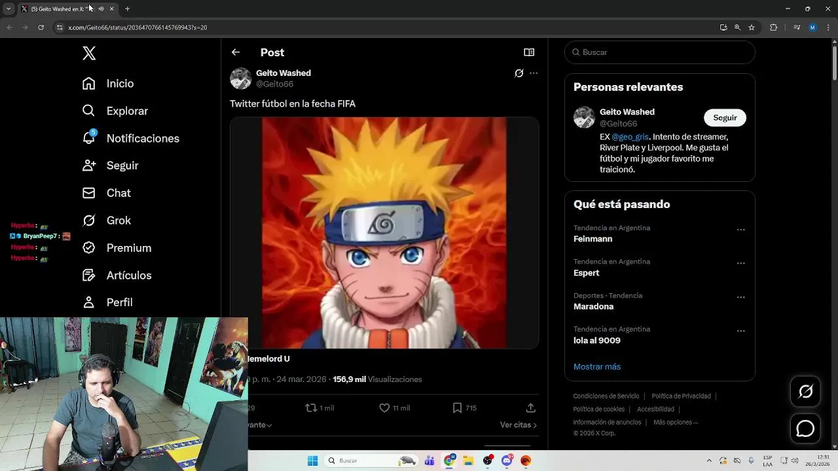Click the Windows taskbar search box
Image resolution: width=838 pixels, height=471 pixels.
click(x=373, y=461)
